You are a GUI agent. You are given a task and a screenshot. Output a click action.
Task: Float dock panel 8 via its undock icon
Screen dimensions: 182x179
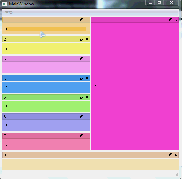pos(171,155)
